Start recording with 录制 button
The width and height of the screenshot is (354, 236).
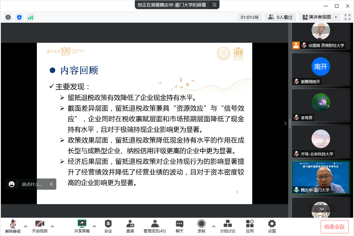(201, 226)
